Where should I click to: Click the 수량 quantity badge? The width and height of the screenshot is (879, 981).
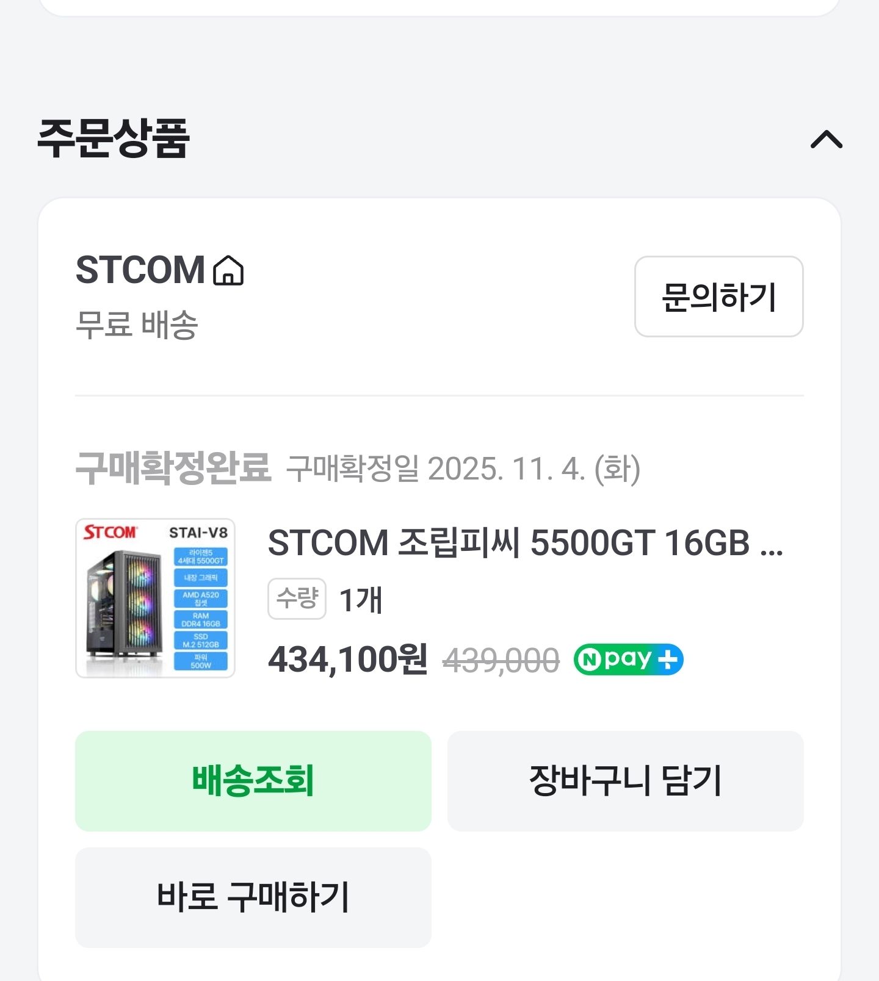coord(297,598)
